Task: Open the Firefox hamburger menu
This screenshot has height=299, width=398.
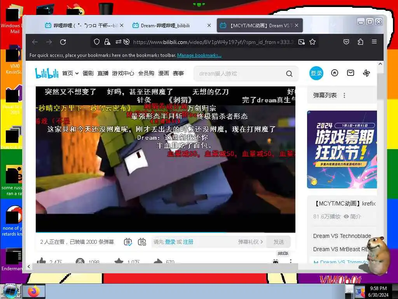Action: [374, 41]
